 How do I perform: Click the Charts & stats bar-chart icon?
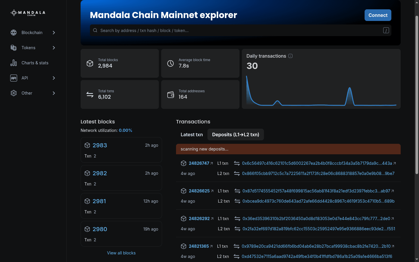(x=14, y=63)
